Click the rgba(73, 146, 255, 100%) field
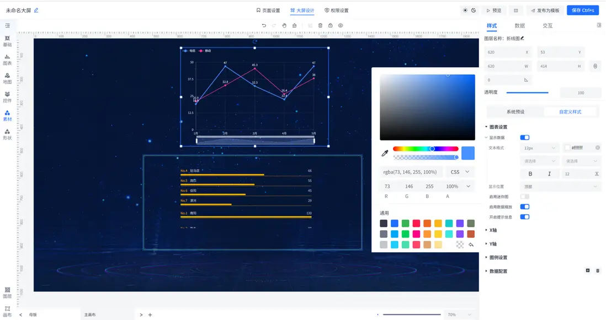 click(412, 172)
